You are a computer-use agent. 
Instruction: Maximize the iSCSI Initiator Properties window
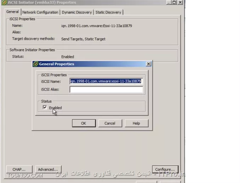tap(174, 2)
